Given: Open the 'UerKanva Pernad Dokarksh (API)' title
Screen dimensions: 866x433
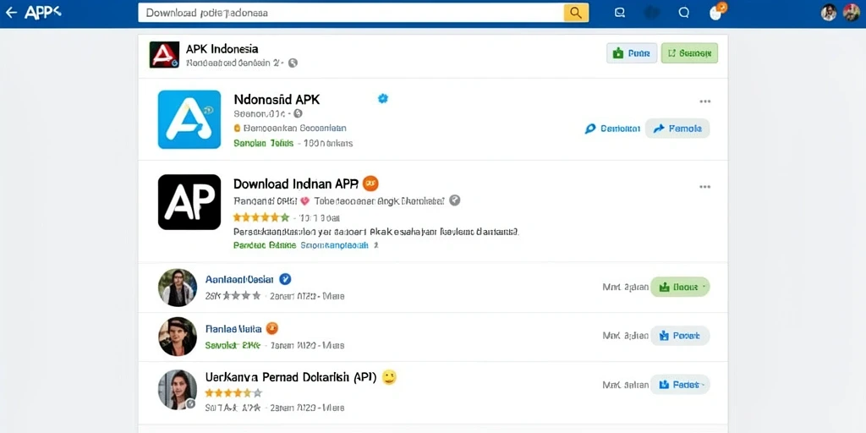Looking at the screenshot, I should [x=291, y=378].
